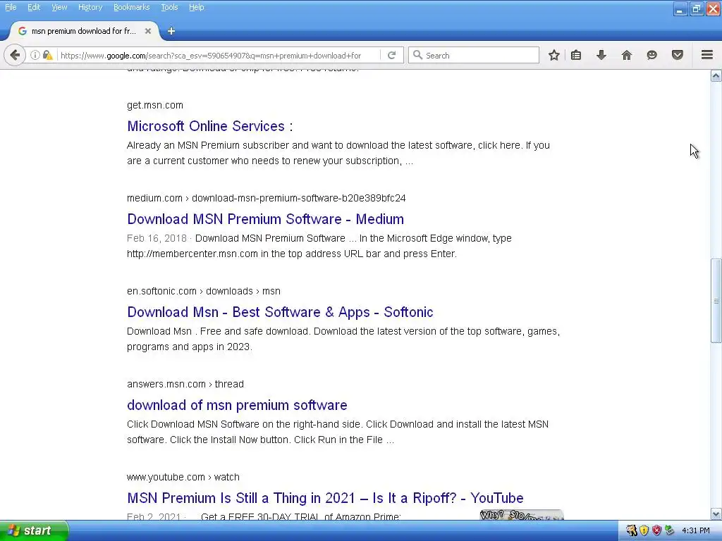Click the en.softonic.com › downloads › msn text
Viewport: 722px width, 541px height.
click(204, 291)
